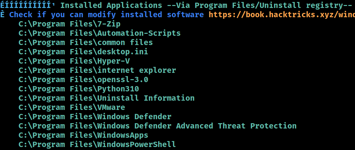Click the internet explorer path line
355x150 pixels.
97,70
